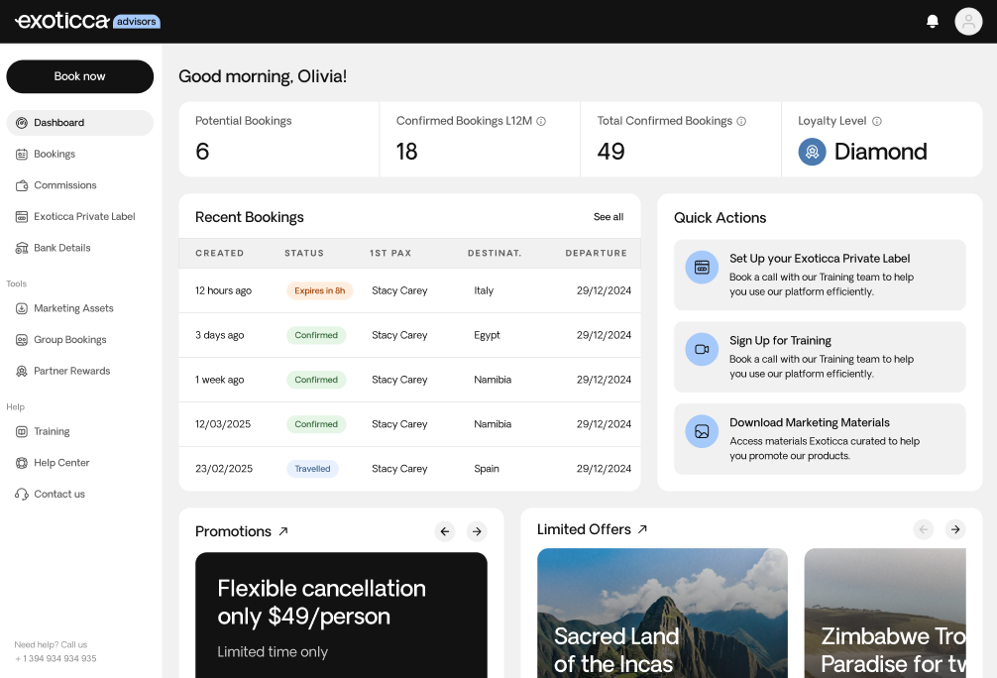Click the Sign Up for Training video icon
997x678 pixels.
(702, 349)
